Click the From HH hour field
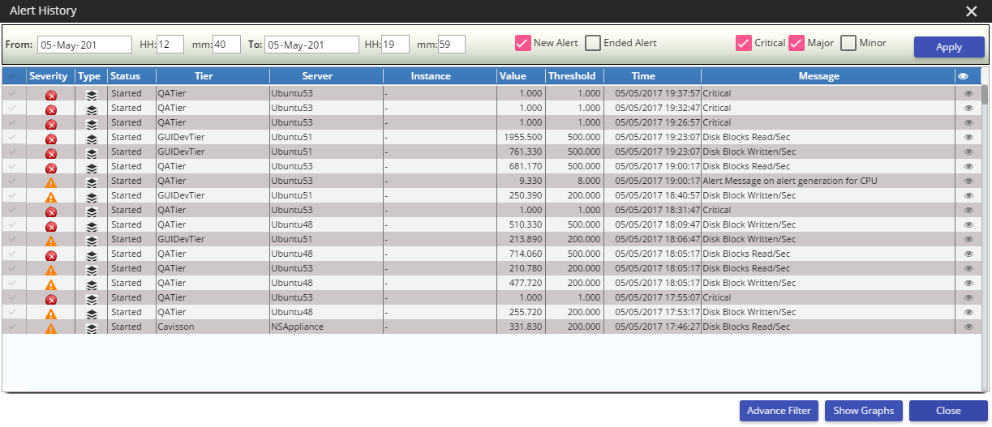This screenshot has width=992, height=427. coord(170,45)
